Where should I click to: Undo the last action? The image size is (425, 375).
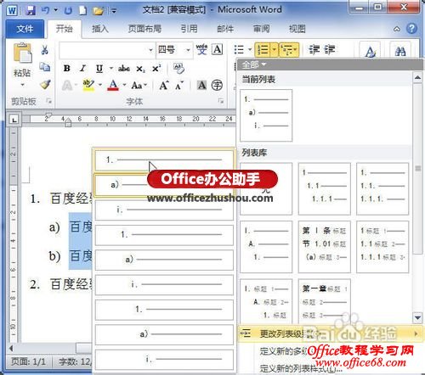click(x=45, y=10)
